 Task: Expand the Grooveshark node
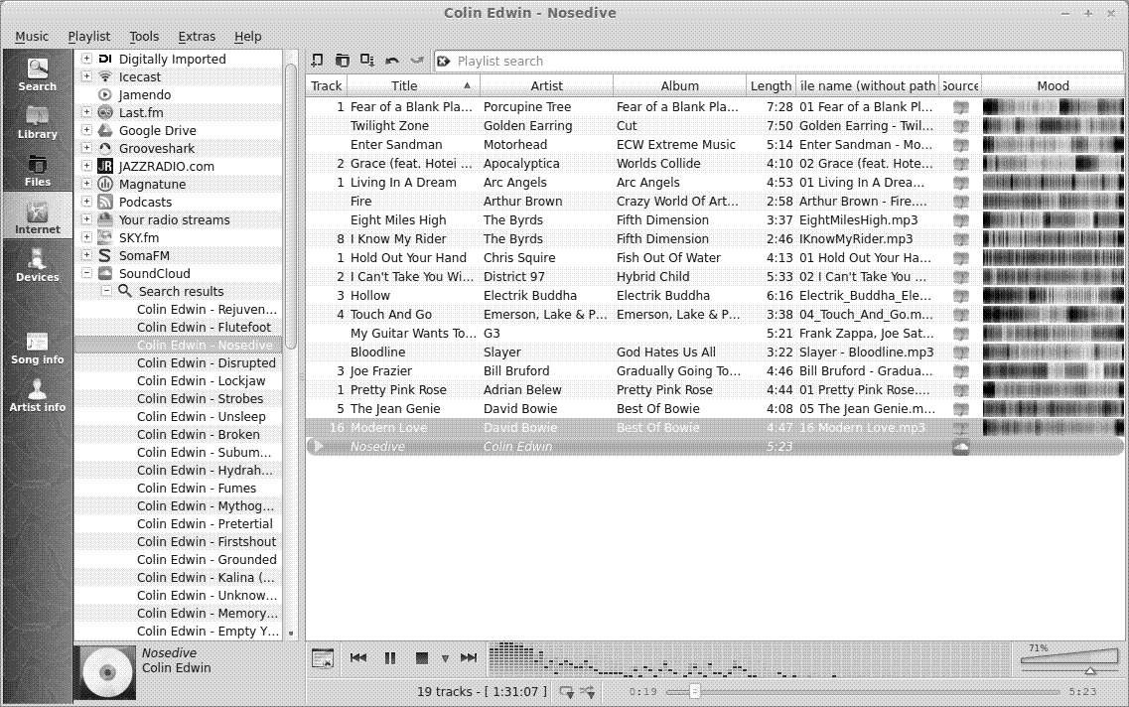point(86,148)
